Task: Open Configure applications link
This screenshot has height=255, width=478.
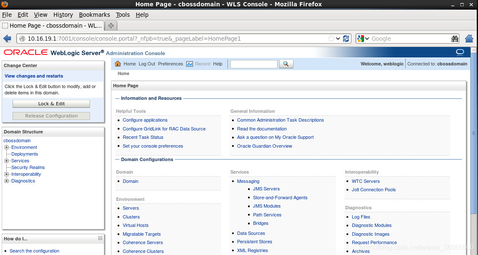Action: [x=145, y=120]
